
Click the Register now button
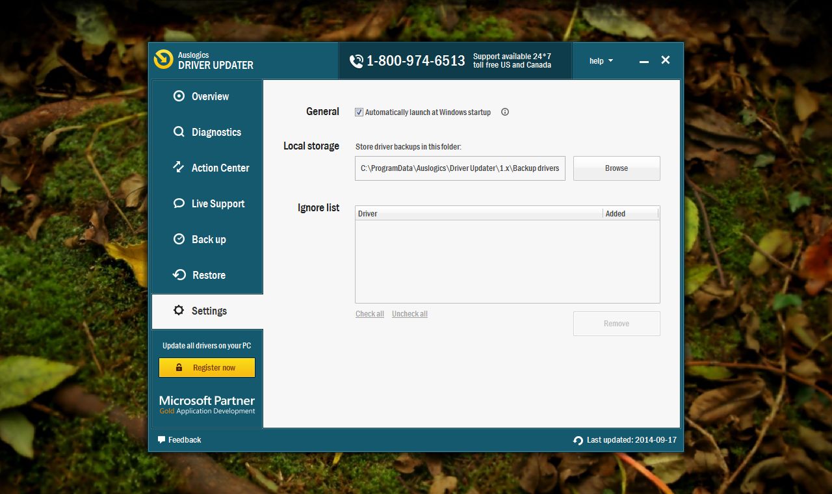207,367
